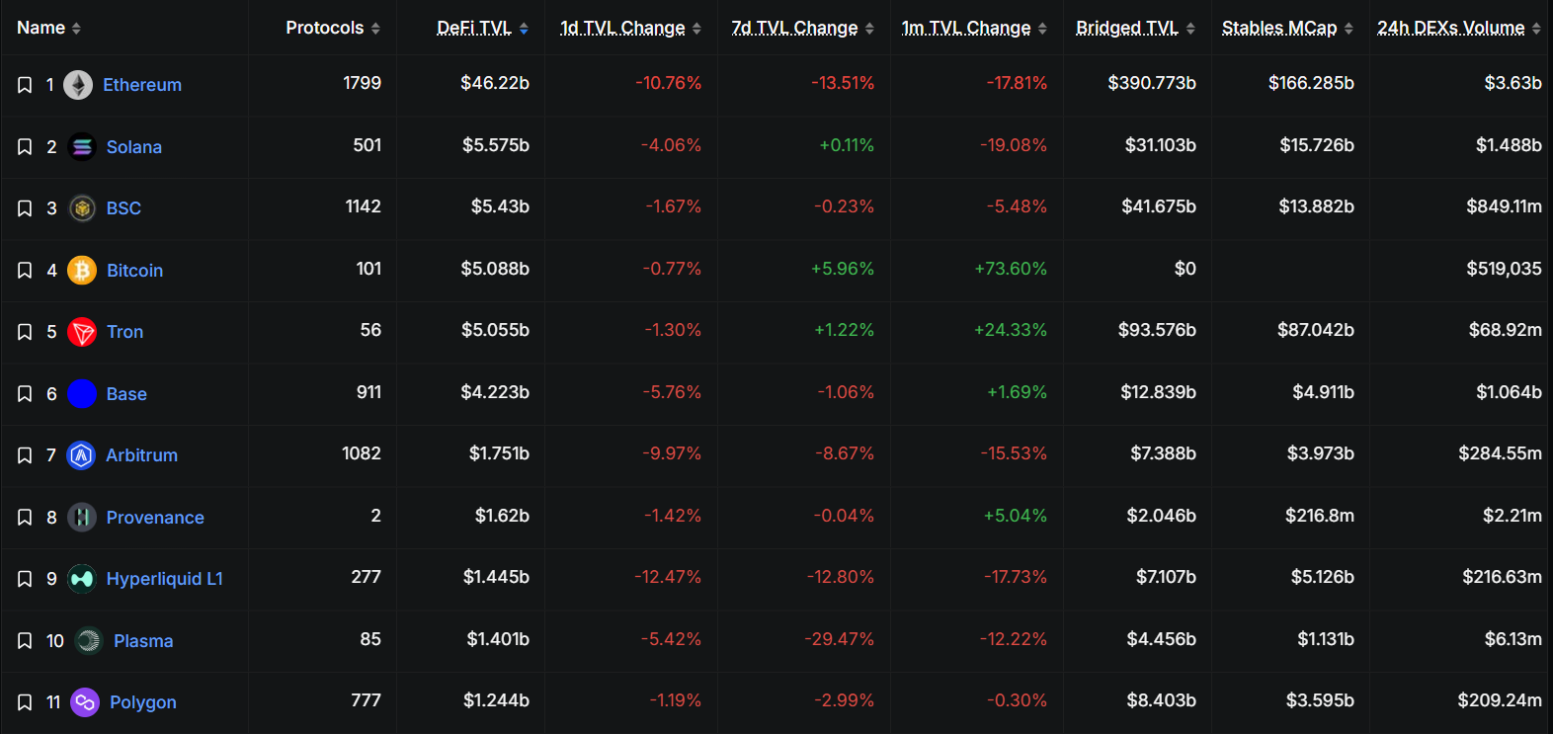Click the Solana chain logo icon
This screenshot has height=734, width=1553.
82,147
